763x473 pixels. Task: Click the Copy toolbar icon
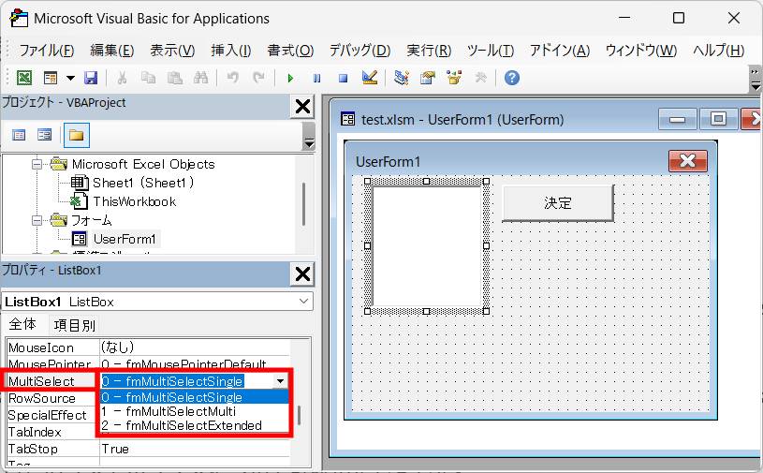[149, 78]
